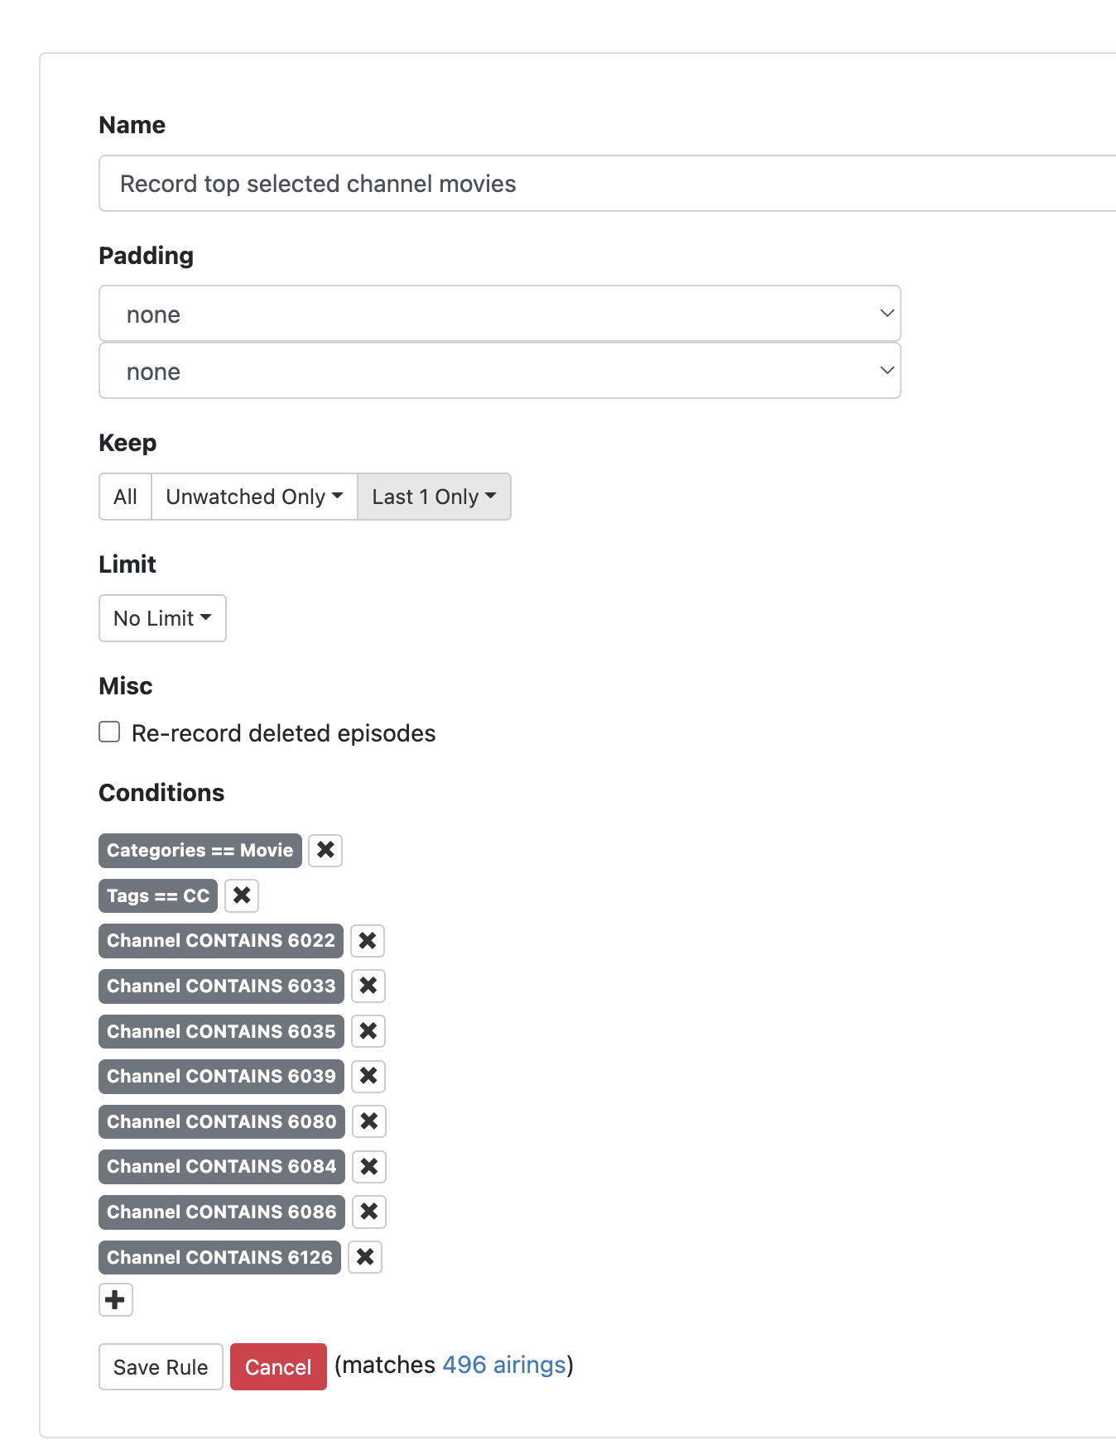Click the Save Rule button

(x=161, y=1366)
